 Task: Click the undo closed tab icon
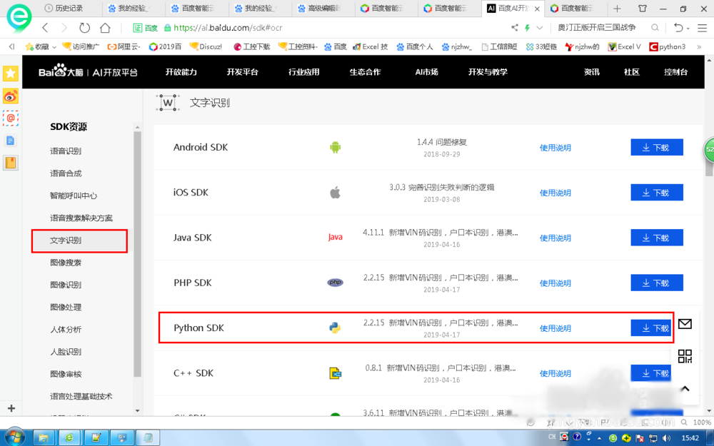[x=678, y=28]
